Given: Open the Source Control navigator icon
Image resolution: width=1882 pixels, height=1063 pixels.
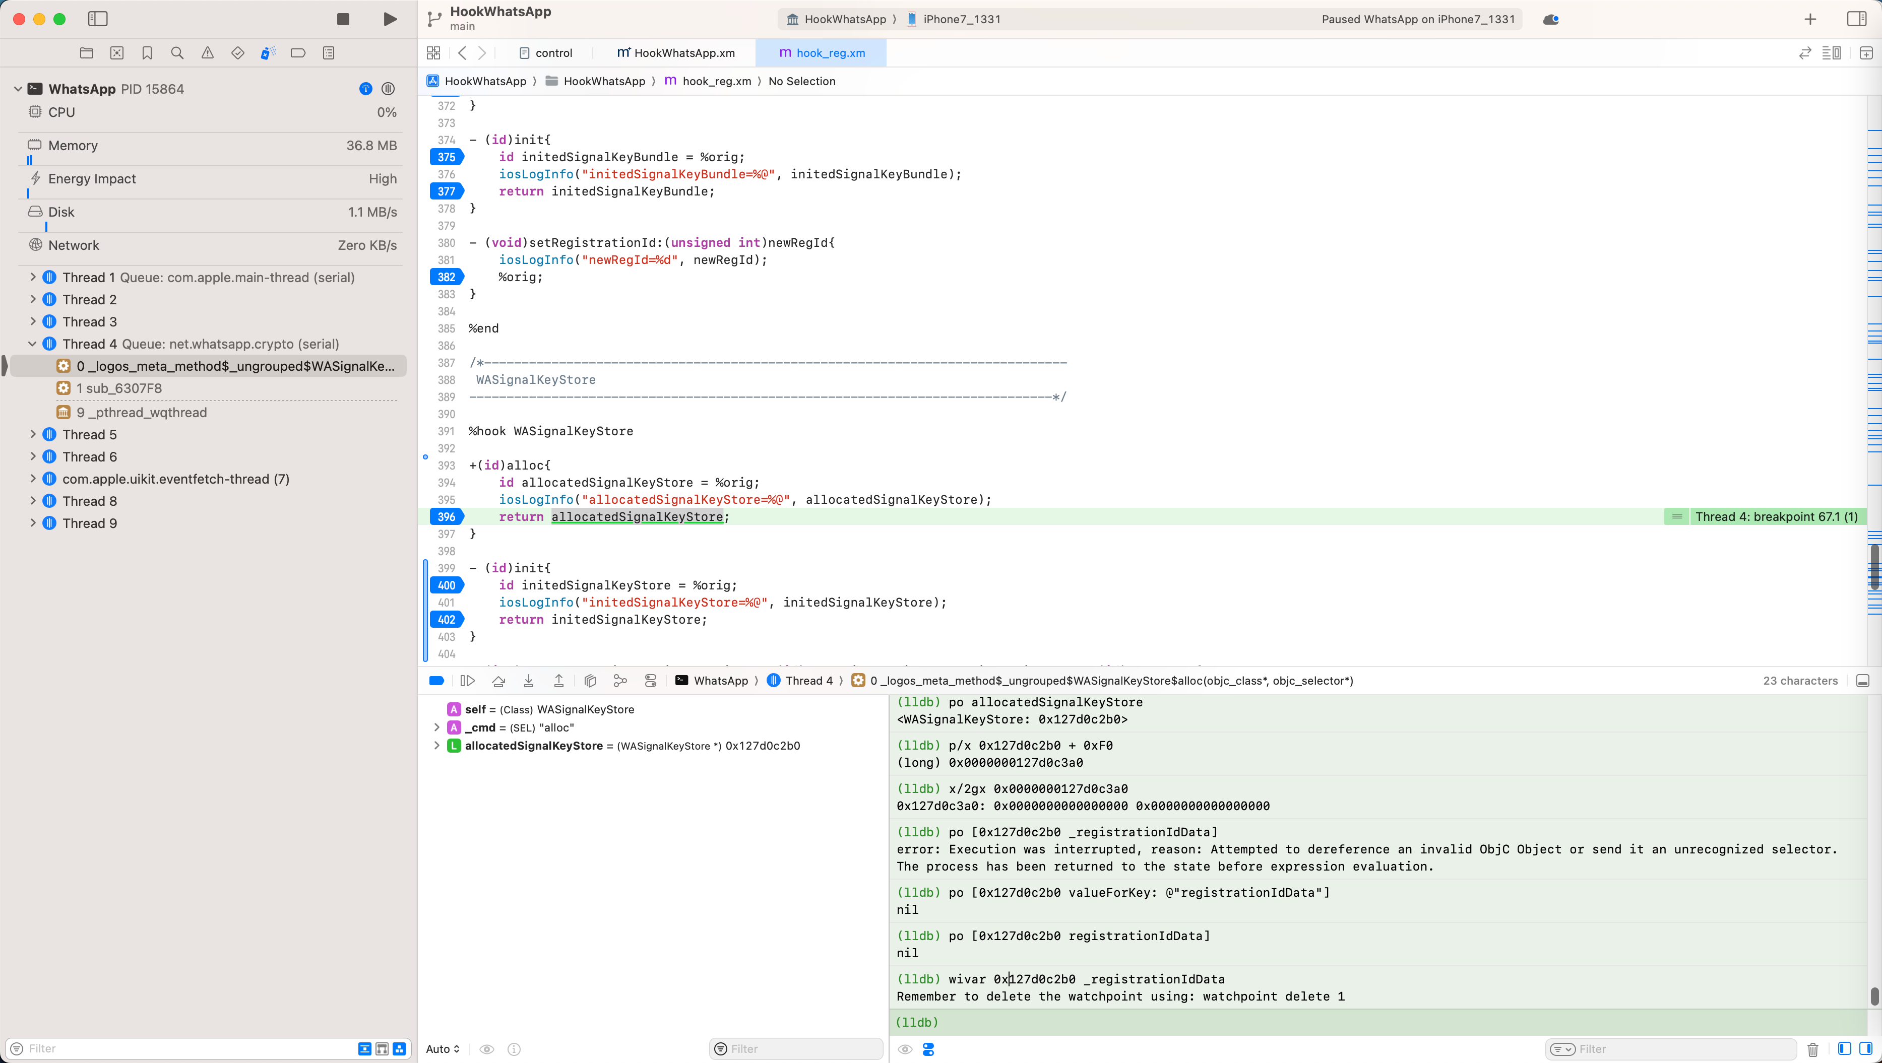Looking at the screenshot, I should coord(117,52).
